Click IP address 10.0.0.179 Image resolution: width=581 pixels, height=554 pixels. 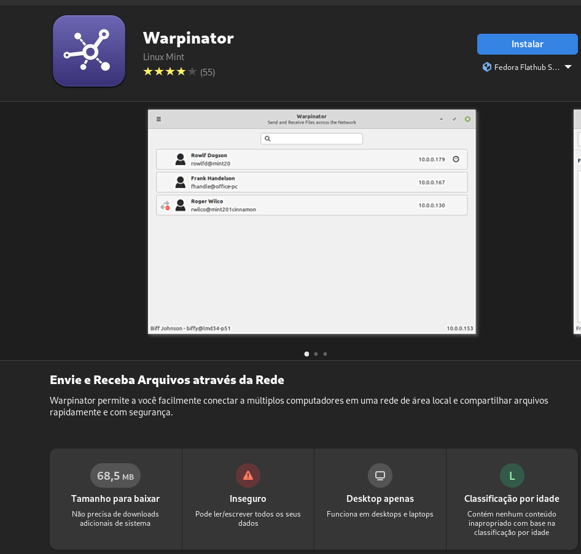coord(432,160)
